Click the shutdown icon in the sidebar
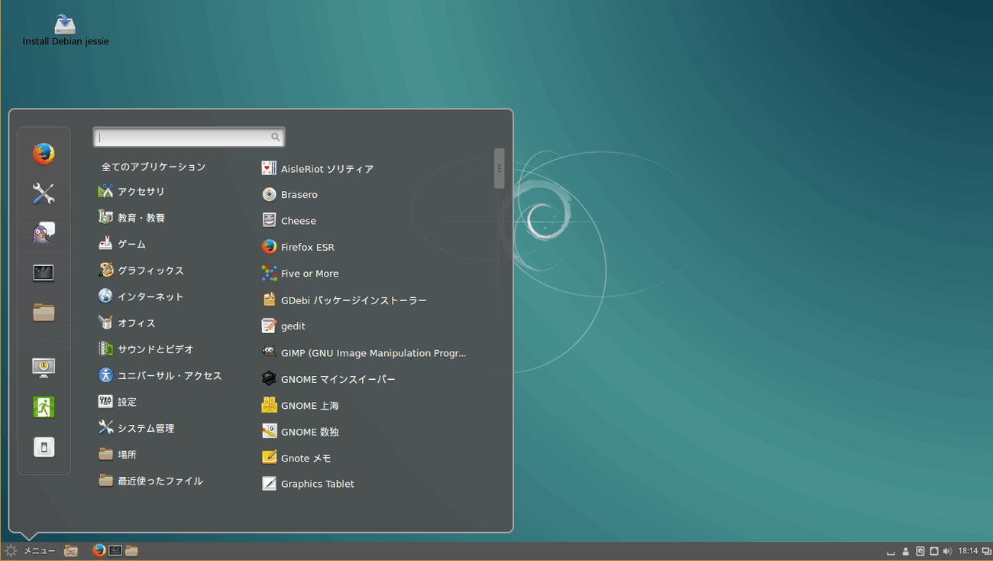The width and height of the screenshot is (993, 561). [x=44, y=447]
